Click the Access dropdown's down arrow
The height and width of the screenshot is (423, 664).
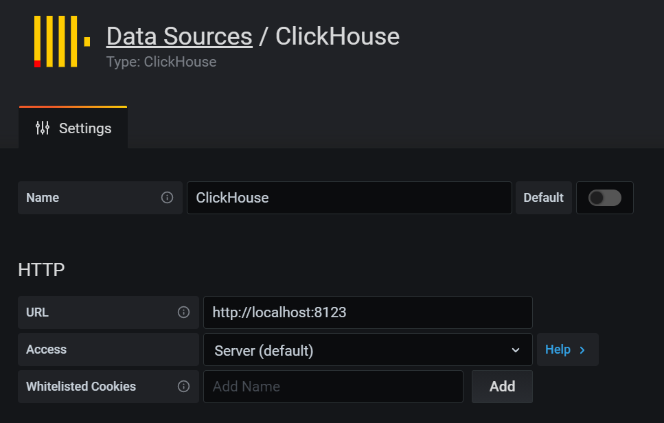516,350
